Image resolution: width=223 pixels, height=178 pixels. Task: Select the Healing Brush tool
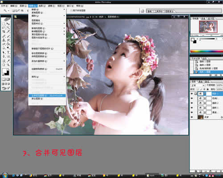[4, 36]
